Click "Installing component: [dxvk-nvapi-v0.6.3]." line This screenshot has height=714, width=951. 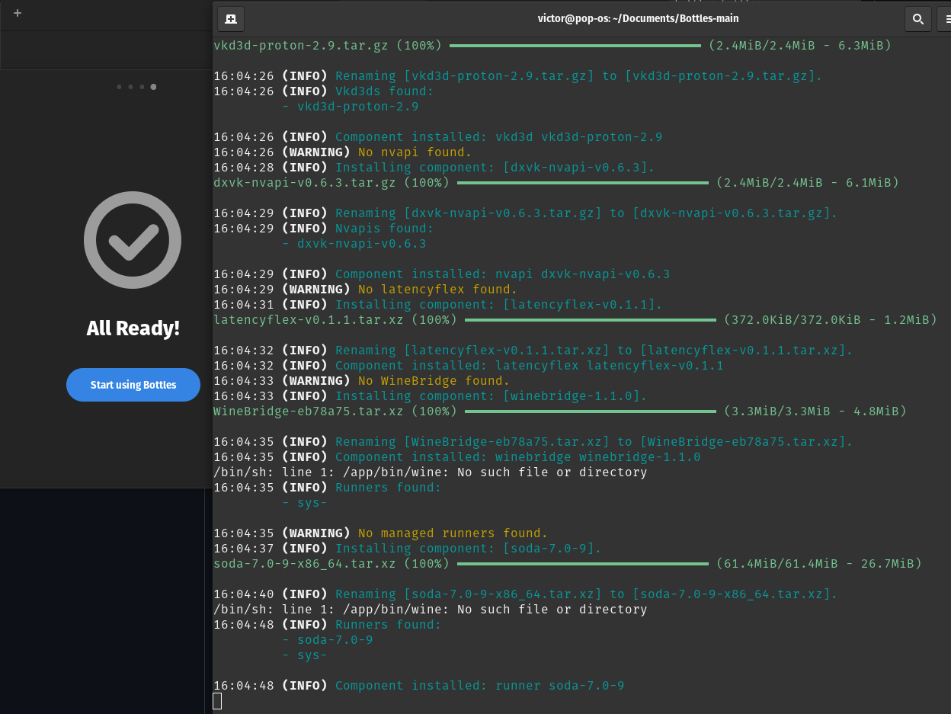(495, 168)
